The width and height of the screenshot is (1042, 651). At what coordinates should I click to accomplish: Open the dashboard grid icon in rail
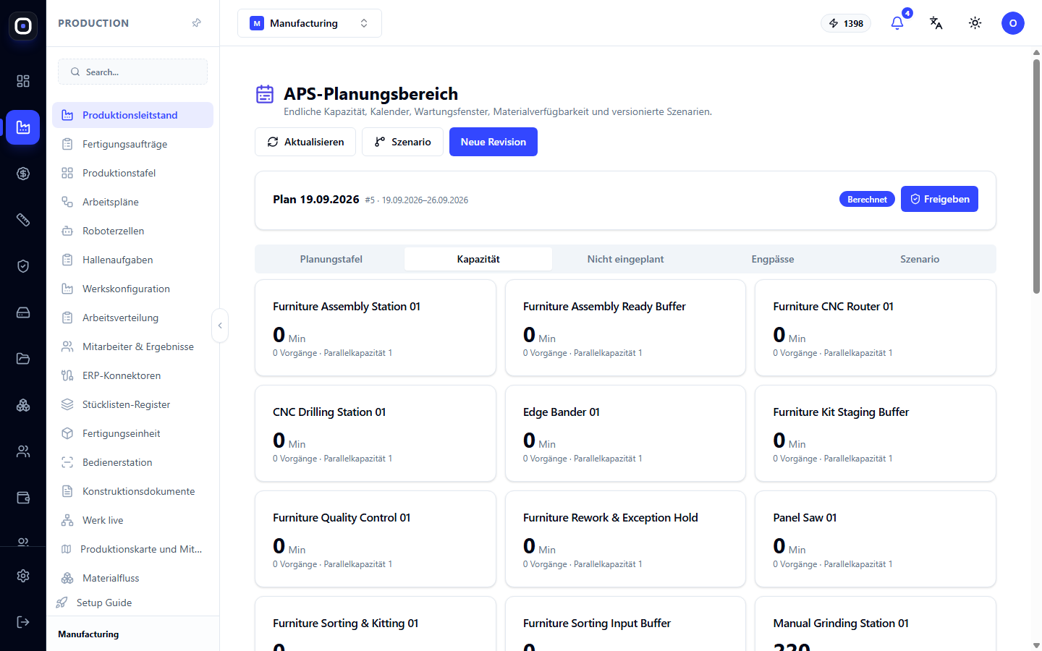(x=23, y=81)
